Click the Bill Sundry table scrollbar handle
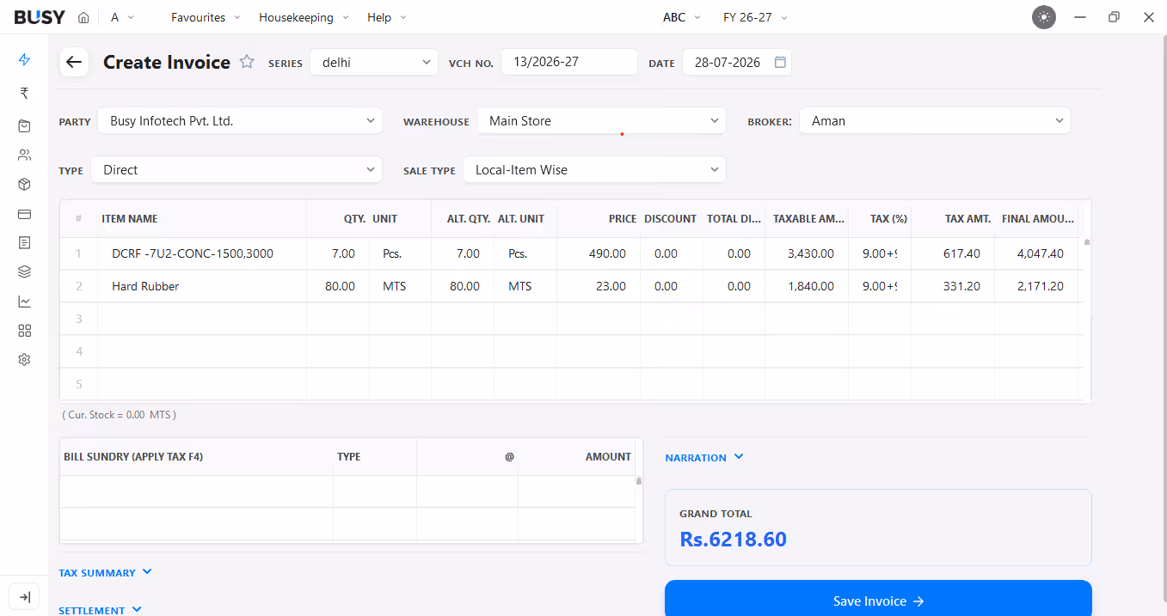Viewport: 1167px width, 616px height. click(x=639, y=481)
